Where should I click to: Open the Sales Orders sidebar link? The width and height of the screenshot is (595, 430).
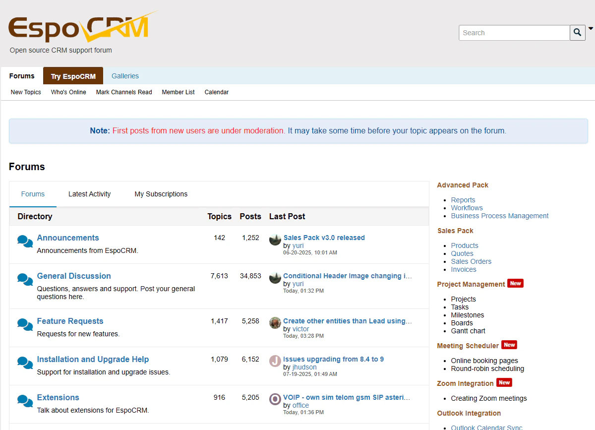pyautogui.click(x=471, y=261)
